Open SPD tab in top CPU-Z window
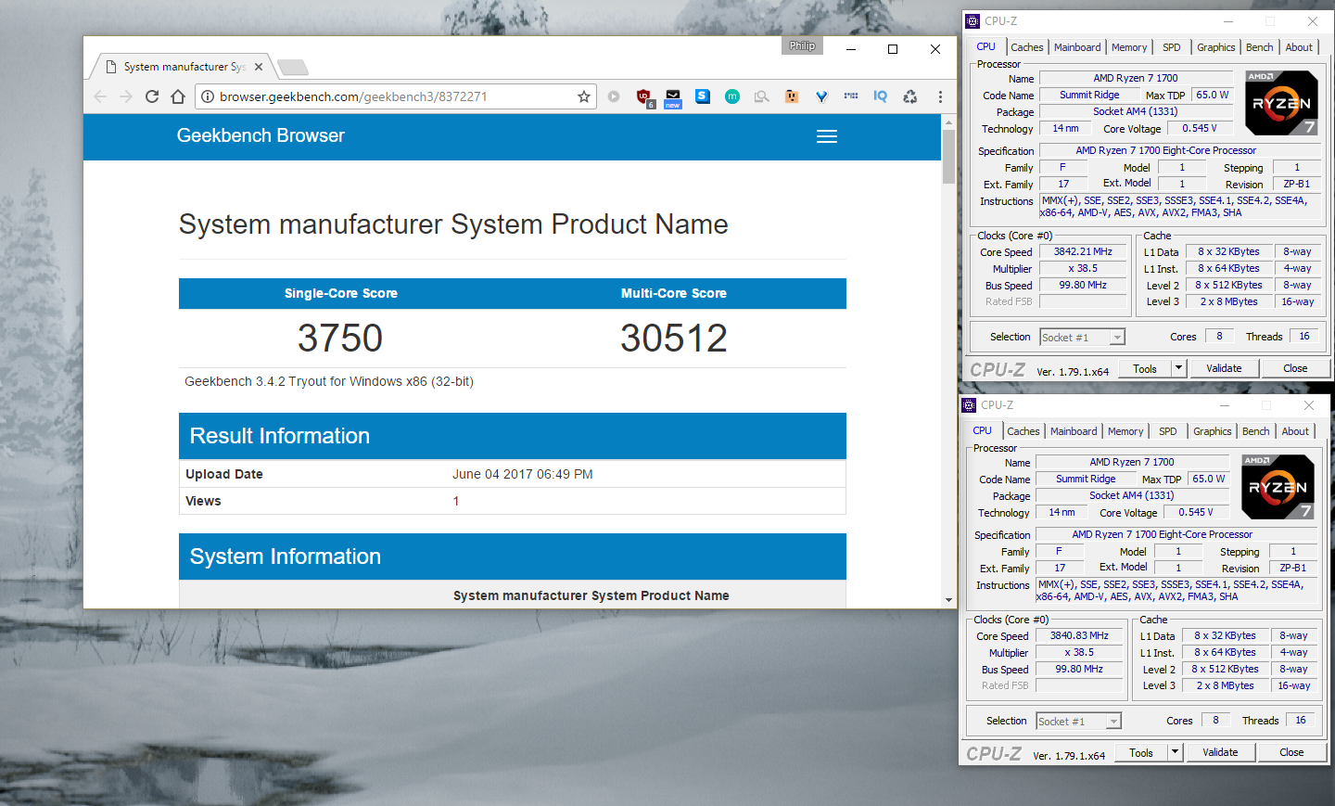Image resolution: width=1335 pixels, height=806 pixels. pos(1172,47)
